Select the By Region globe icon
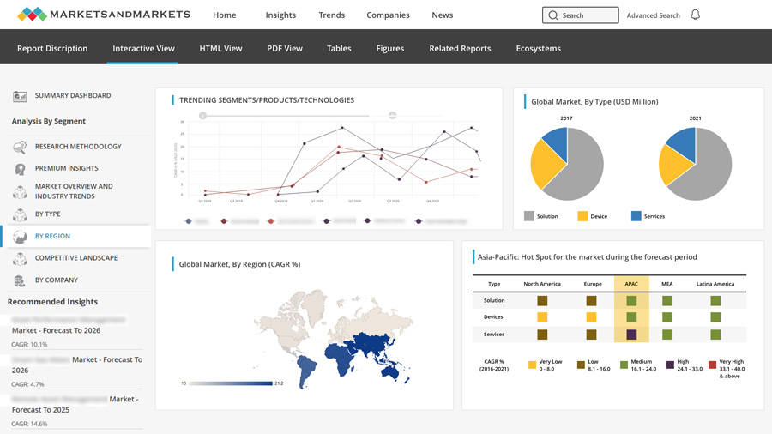 20,236
